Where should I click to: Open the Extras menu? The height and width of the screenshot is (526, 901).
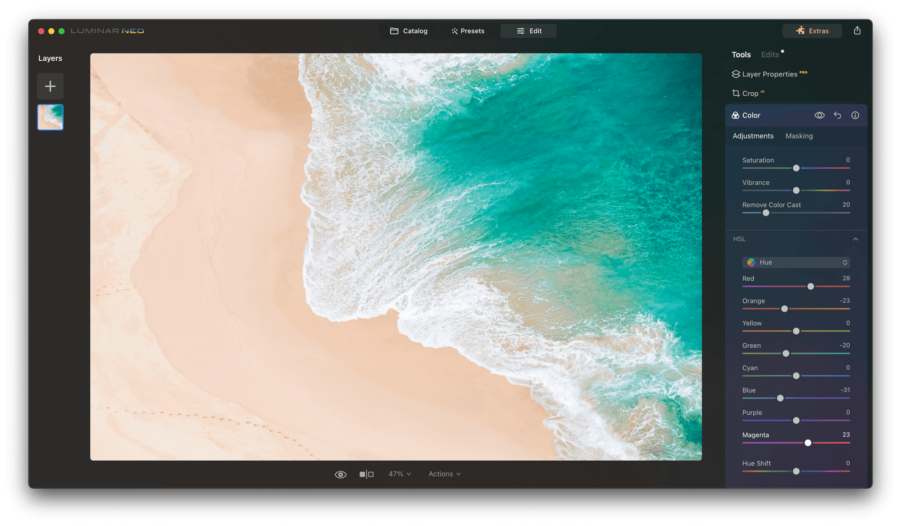(x=812, y=31)
